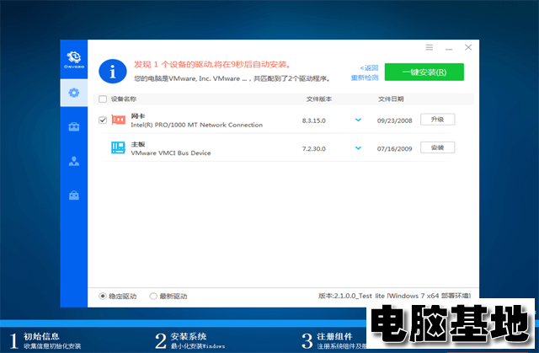Click the 安装 button for VMCI Bus Device
The image size is (539, 353).
coord(438,147)
